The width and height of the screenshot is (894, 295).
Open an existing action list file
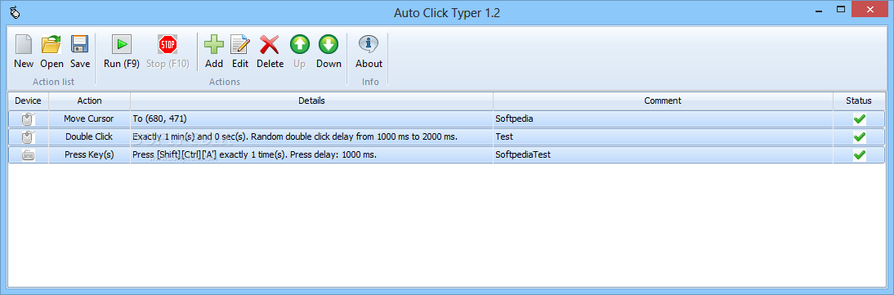[51, 51]
